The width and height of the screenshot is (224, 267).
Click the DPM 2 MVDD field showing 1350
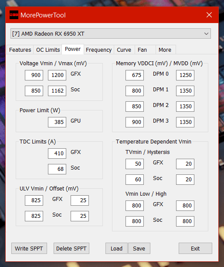click(185, 107)
